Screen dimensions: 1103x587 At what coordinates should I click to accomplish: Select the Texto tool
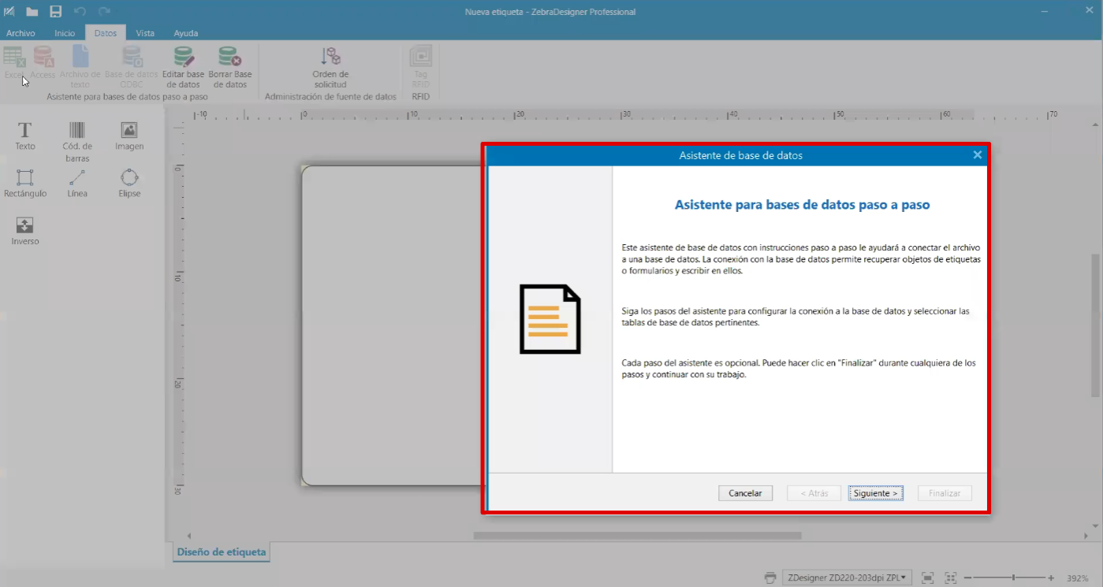25,136
